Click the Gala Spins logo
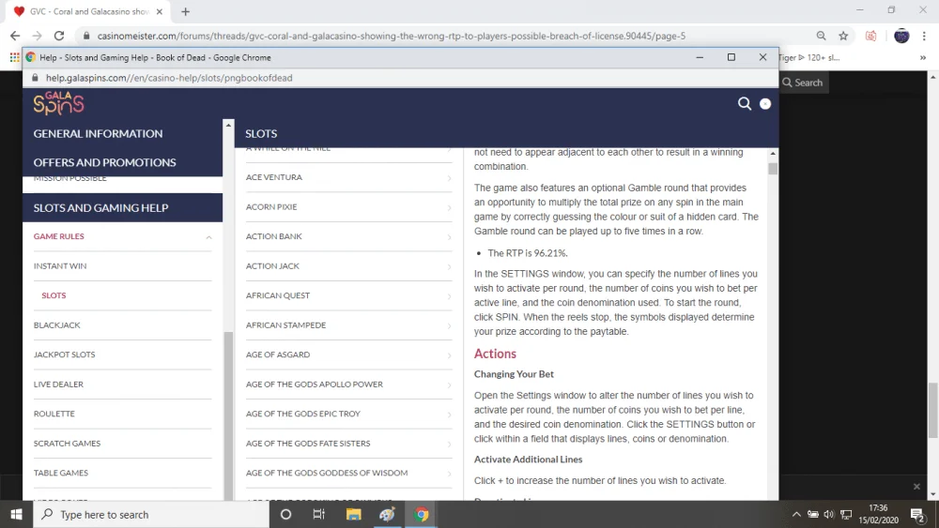The image size is (939, 528). [58, 103]
